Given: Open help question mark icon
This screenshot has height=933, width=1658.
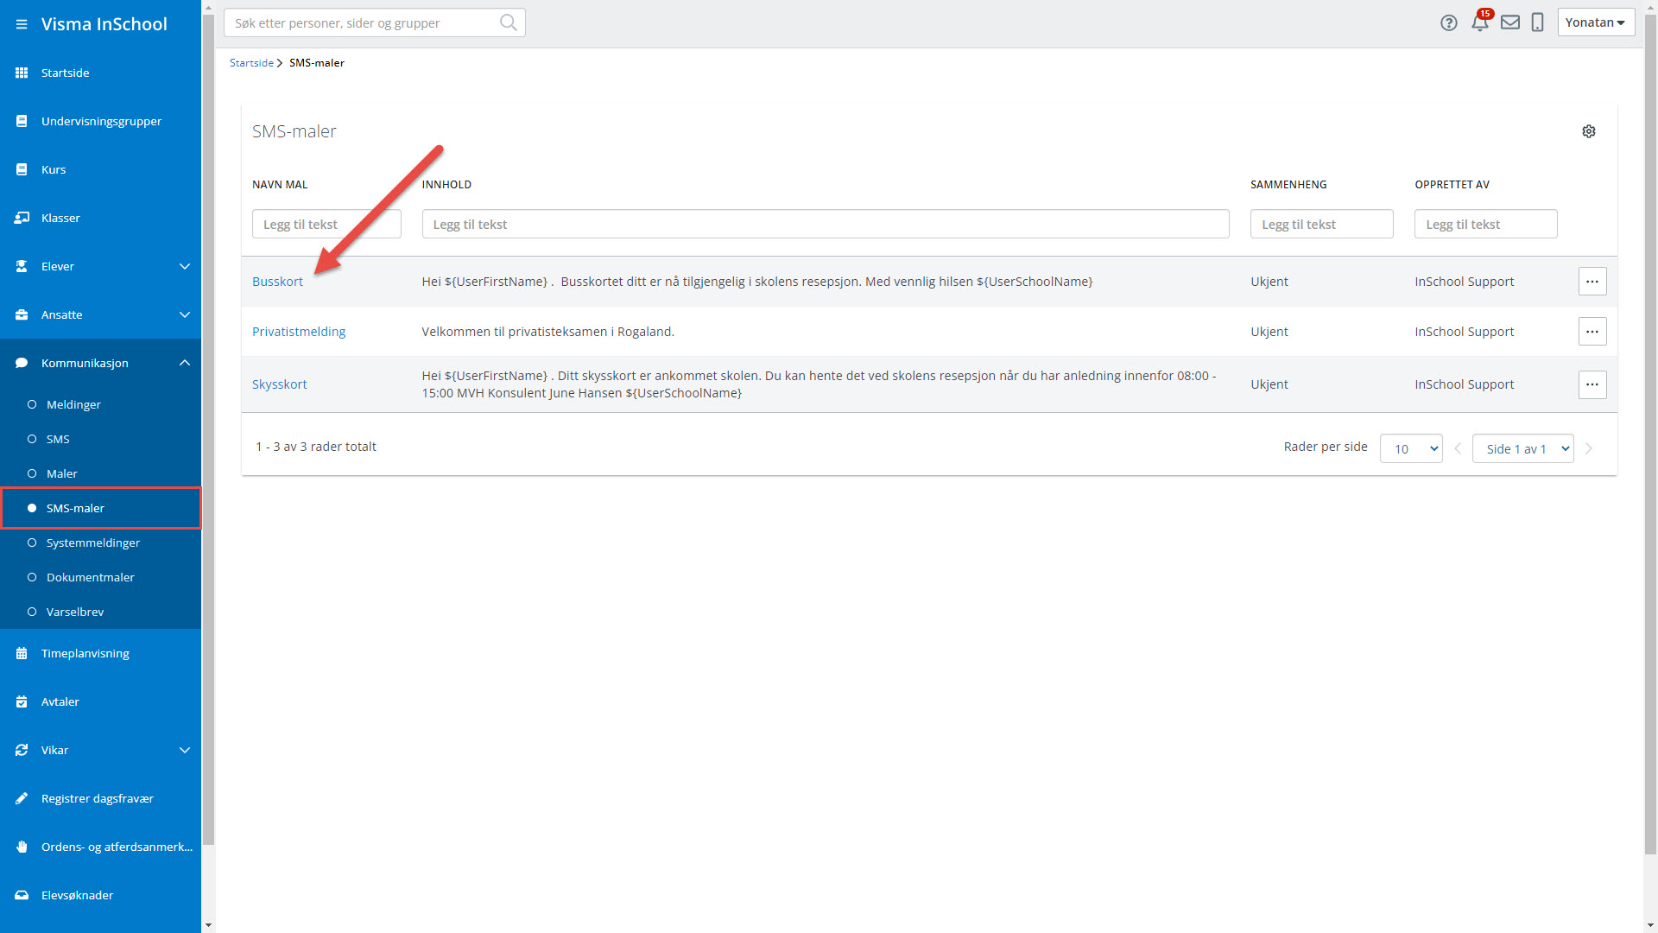Looking at the screenshot, I should (1449, 23).
